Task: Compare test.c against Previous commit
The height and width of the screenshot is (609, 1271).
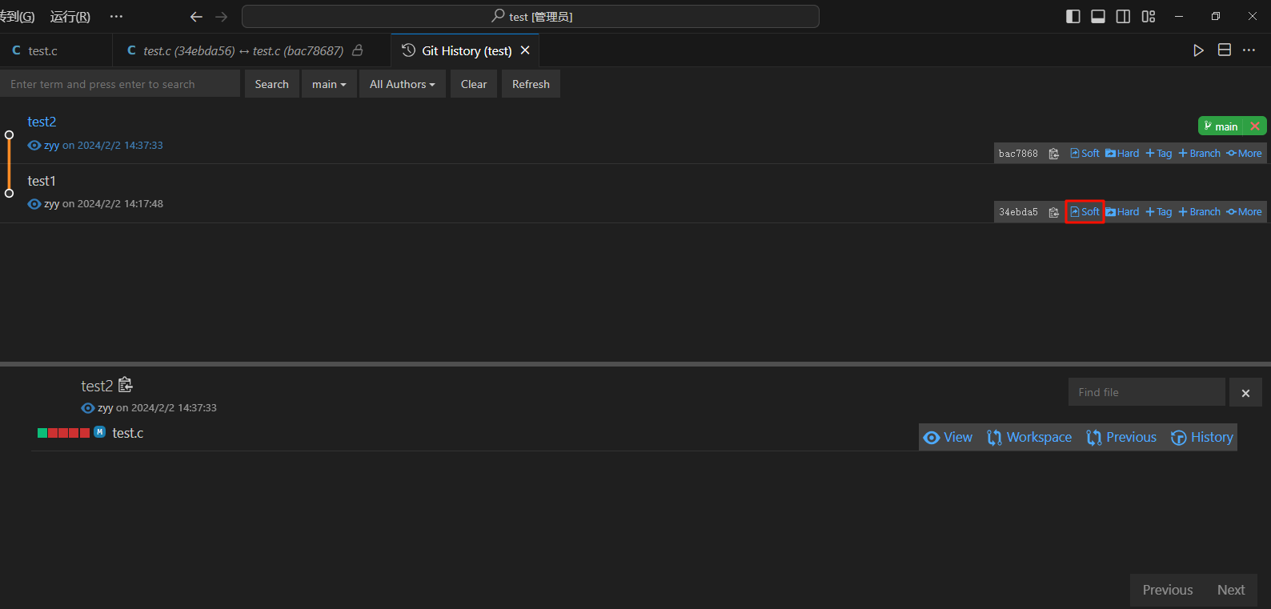Action: 1121,437
